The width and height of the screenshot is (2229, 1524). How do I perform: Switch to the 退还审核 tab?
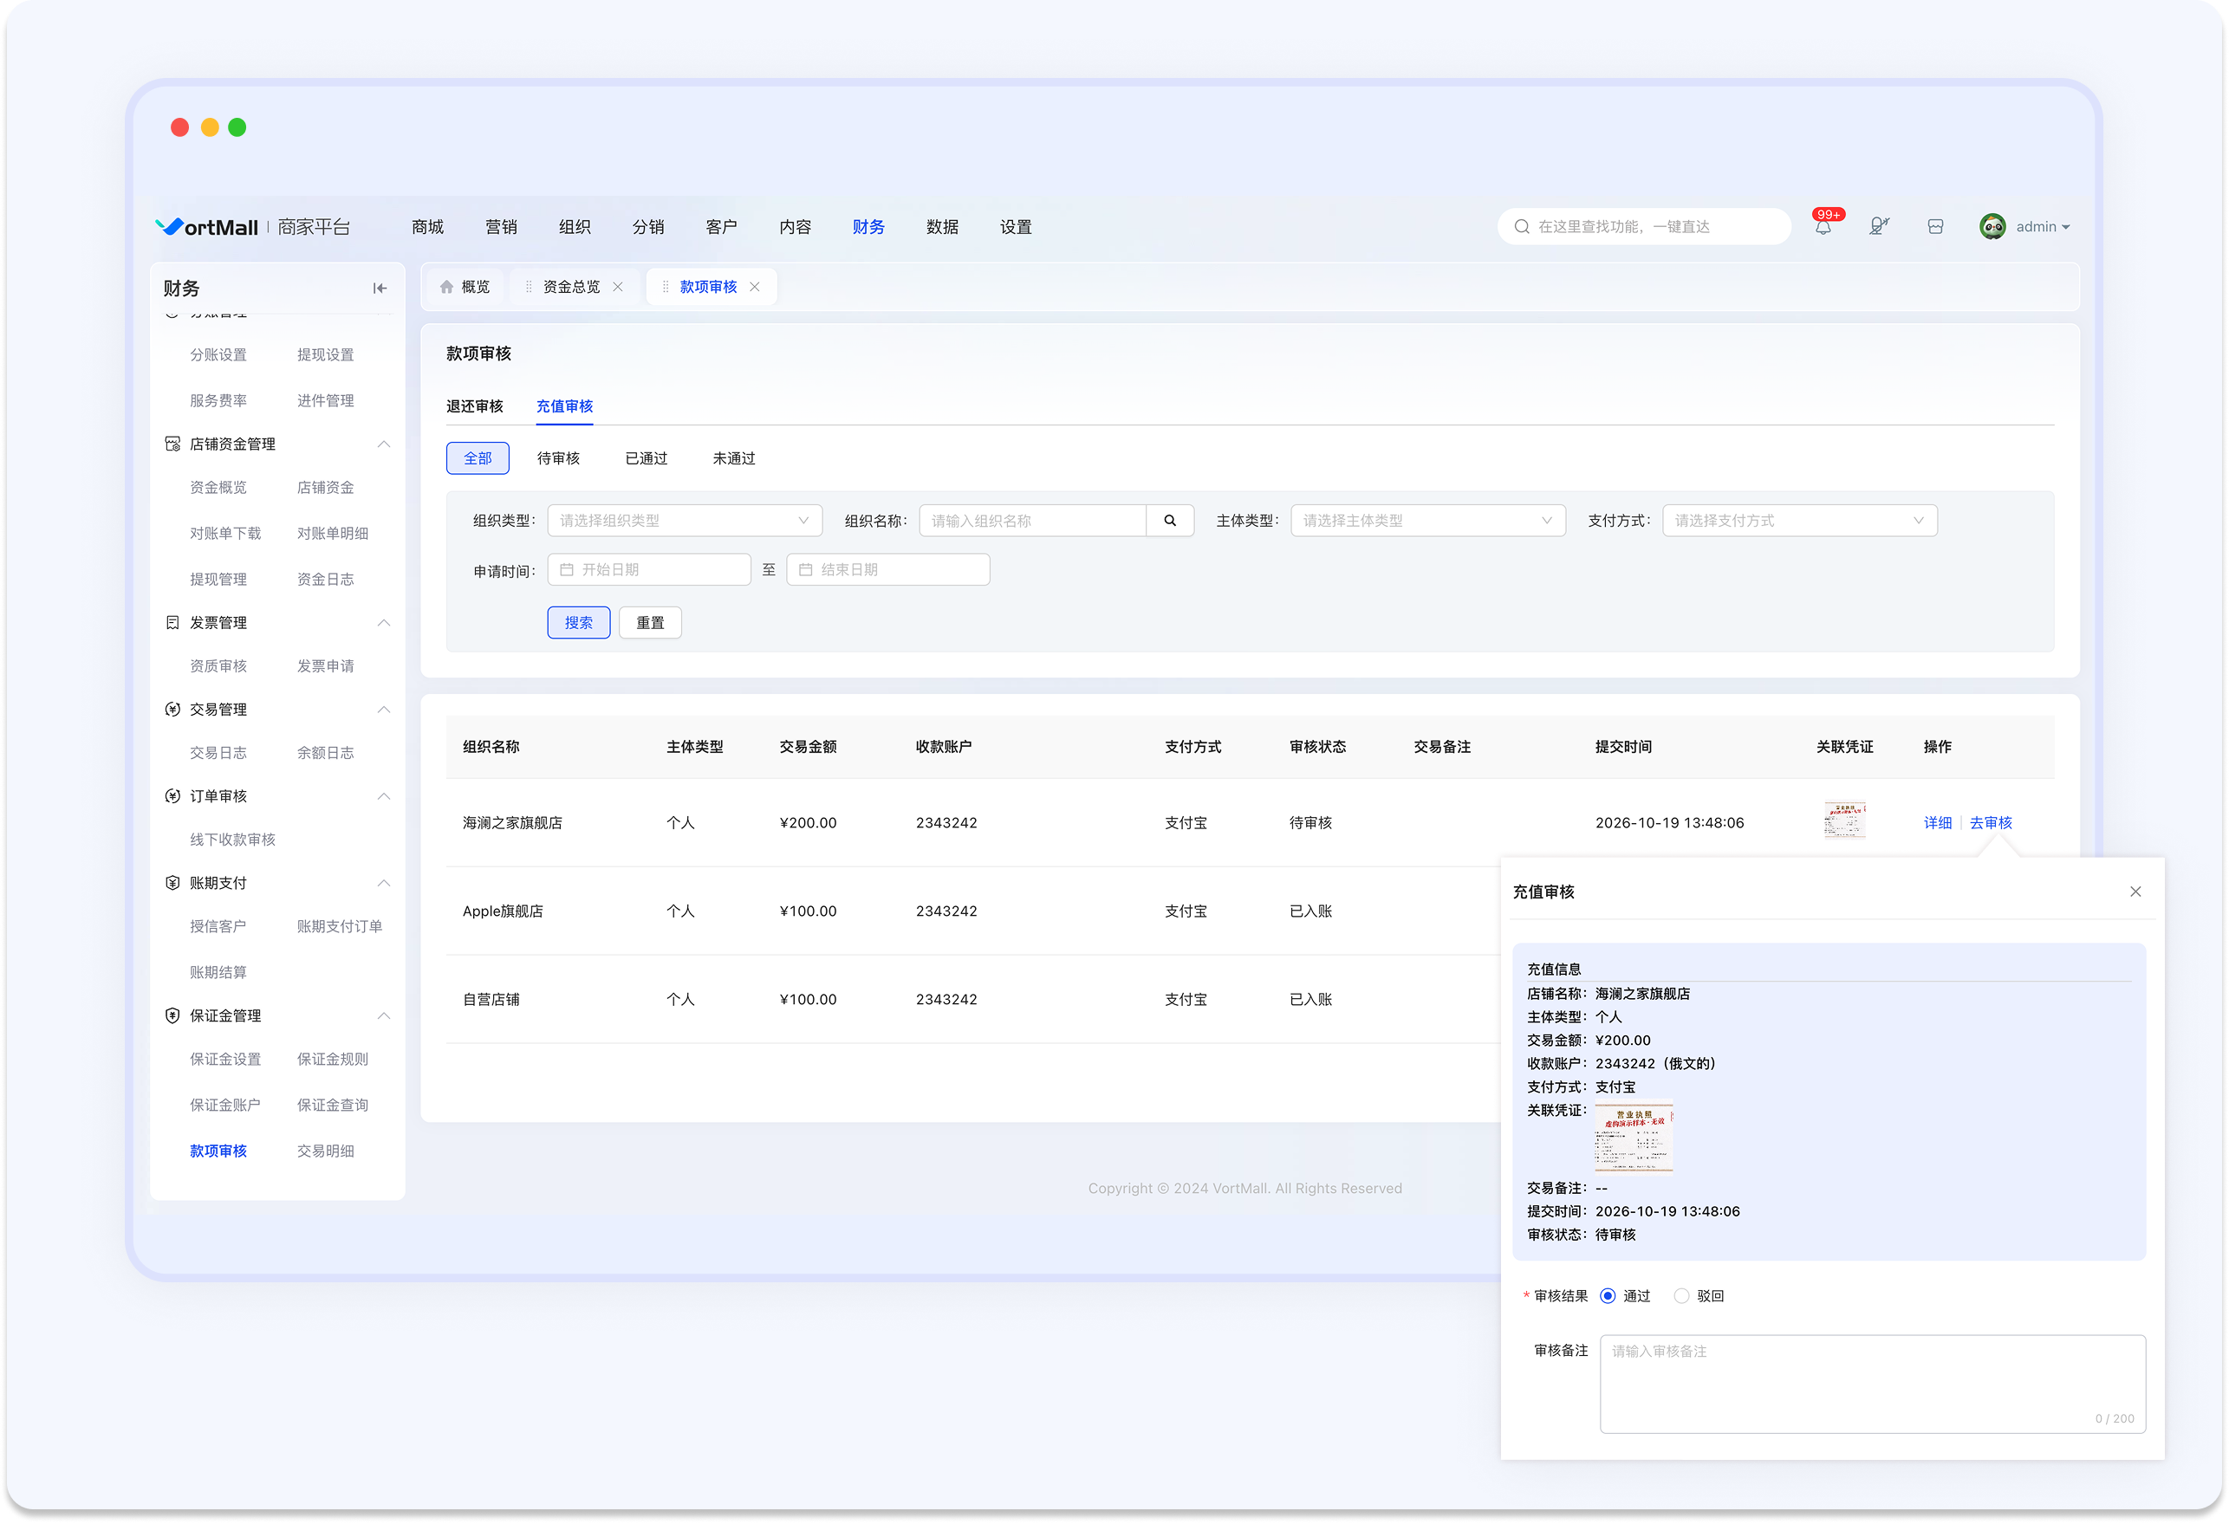475,406
